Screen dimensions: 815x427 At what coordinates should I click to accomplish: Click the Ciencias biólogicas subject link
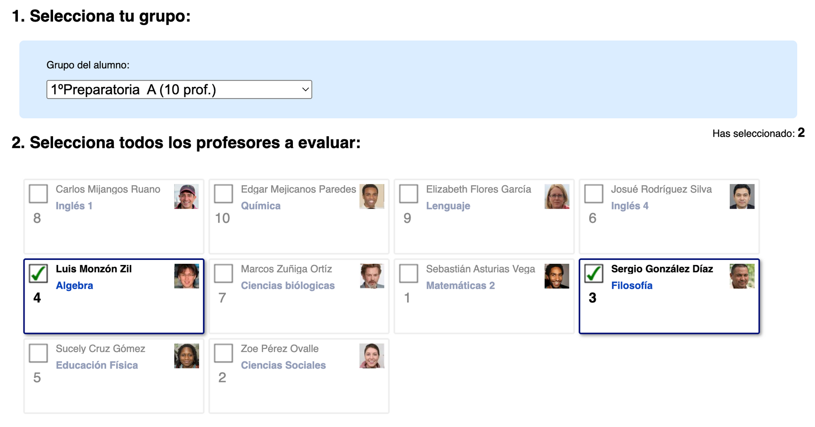(288, 285)
